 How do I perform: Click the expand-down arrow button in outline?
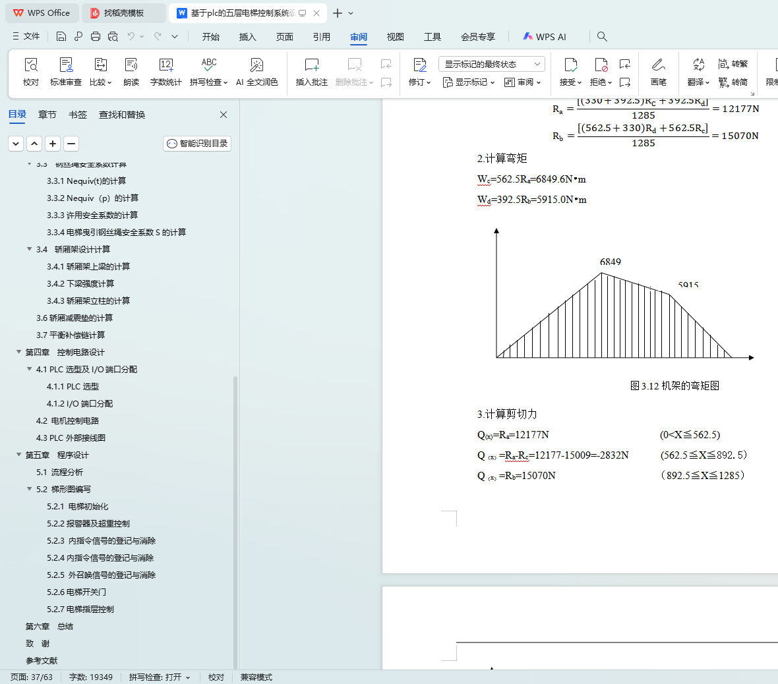point(16,144)
